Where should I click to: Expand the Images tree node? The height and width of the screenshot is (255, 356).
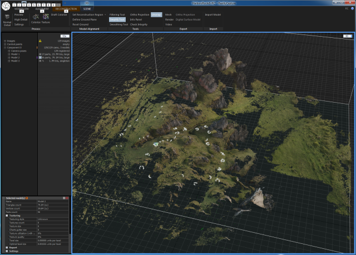[4, 41]
